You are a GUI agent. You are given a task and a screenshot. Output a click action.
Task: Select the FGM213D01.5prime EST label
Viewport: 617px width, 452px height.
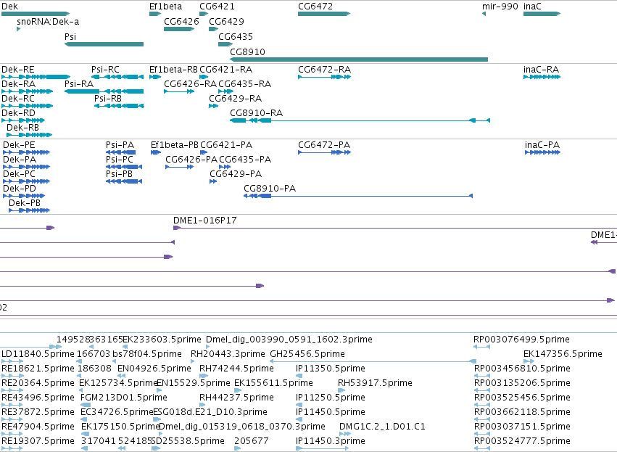point(124,398)
